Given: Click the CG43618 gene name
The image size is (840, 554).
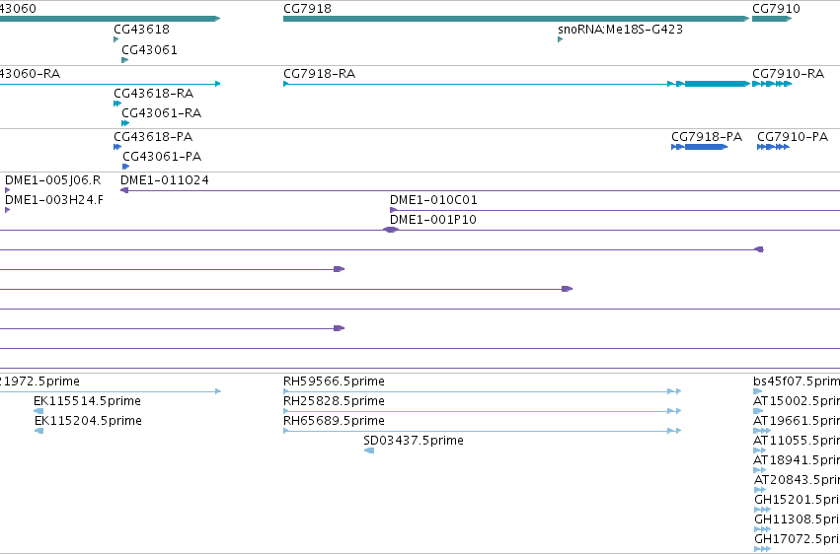Looking at the screenshot, I should coord(141,29).
